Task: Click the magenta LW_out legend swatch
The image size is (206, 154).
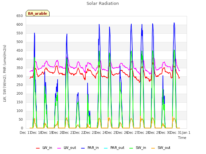Action: [x=59, y=148]
